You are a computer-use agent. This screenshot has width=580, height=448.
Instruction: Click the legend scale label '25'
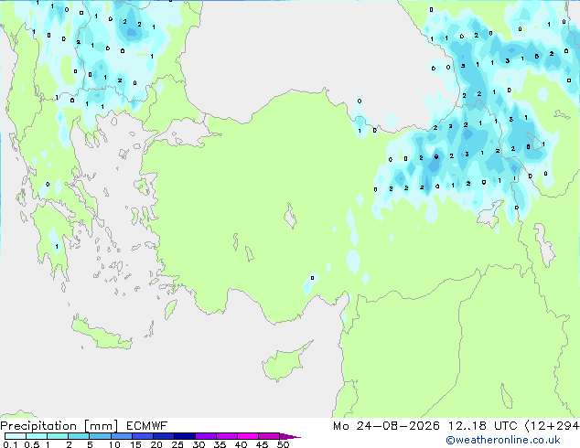(177, 444)
